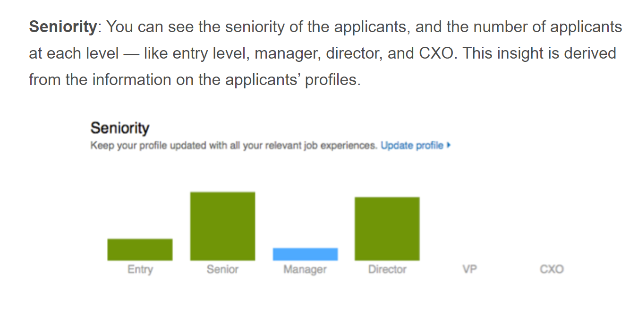
Task: Click the Seniority chart heading
Action: [119, 128]
